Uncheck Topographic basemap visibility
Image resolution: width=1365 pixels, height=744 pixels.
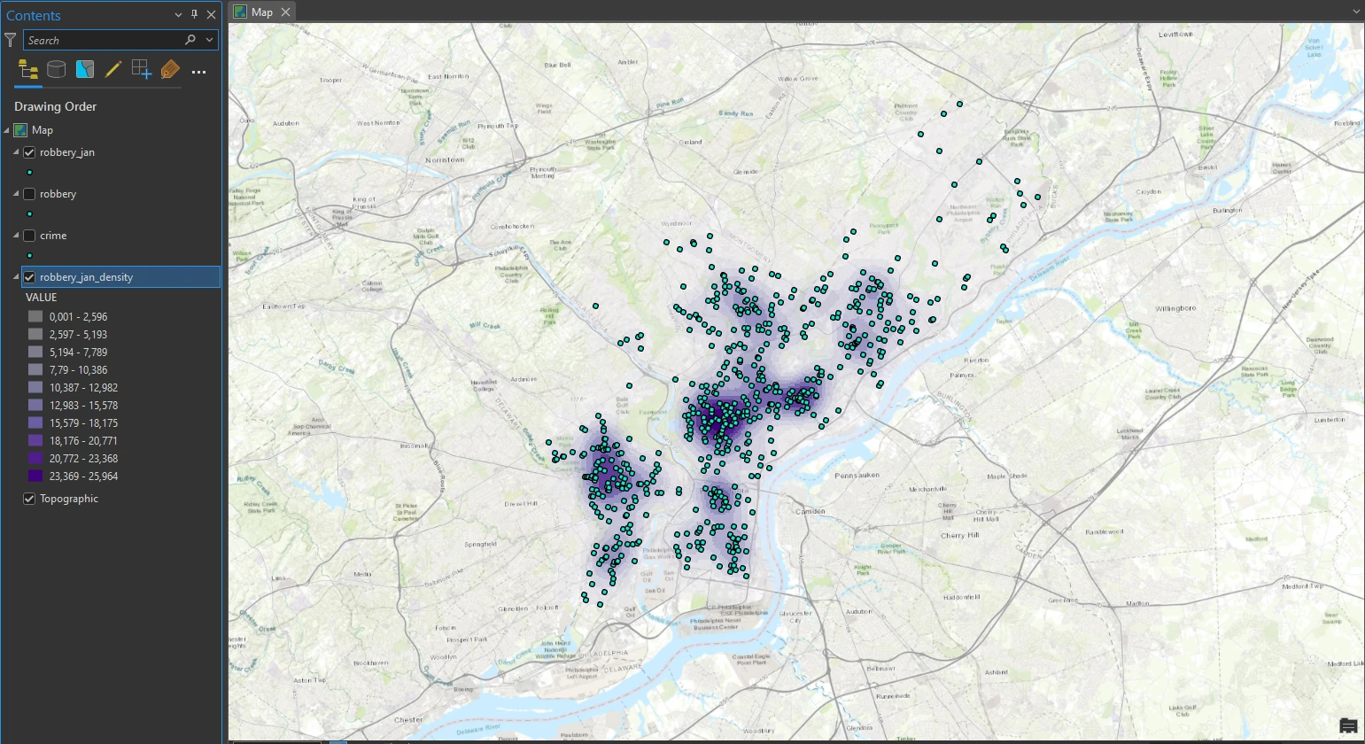tap(29, 499)
